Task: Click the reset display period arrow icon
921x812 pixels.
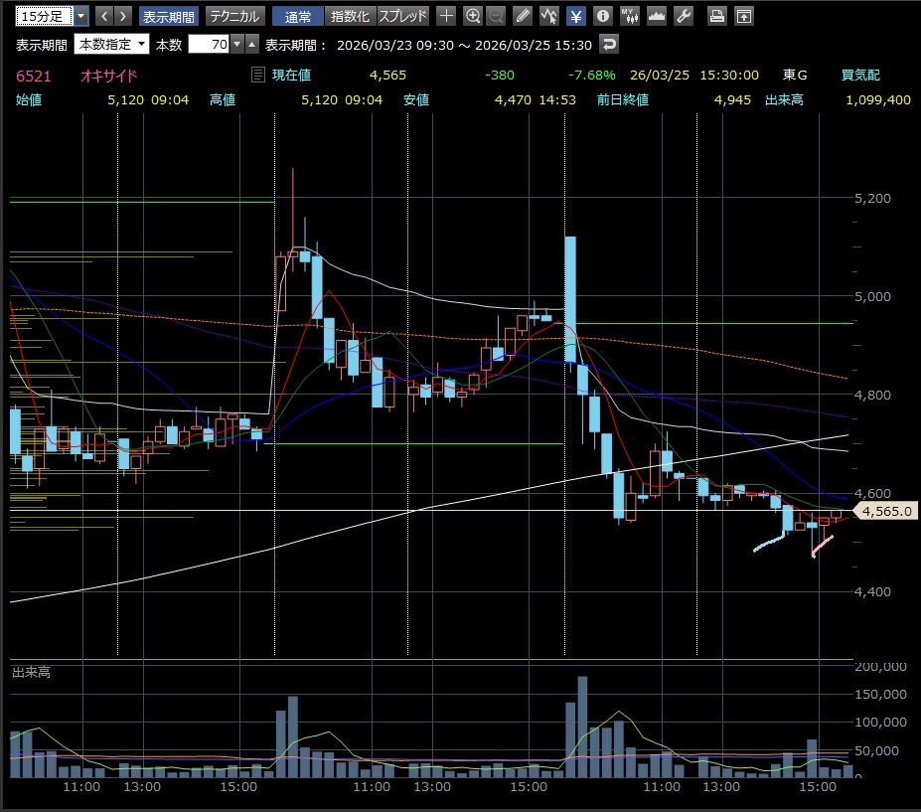Action: (x=609, y=45)
